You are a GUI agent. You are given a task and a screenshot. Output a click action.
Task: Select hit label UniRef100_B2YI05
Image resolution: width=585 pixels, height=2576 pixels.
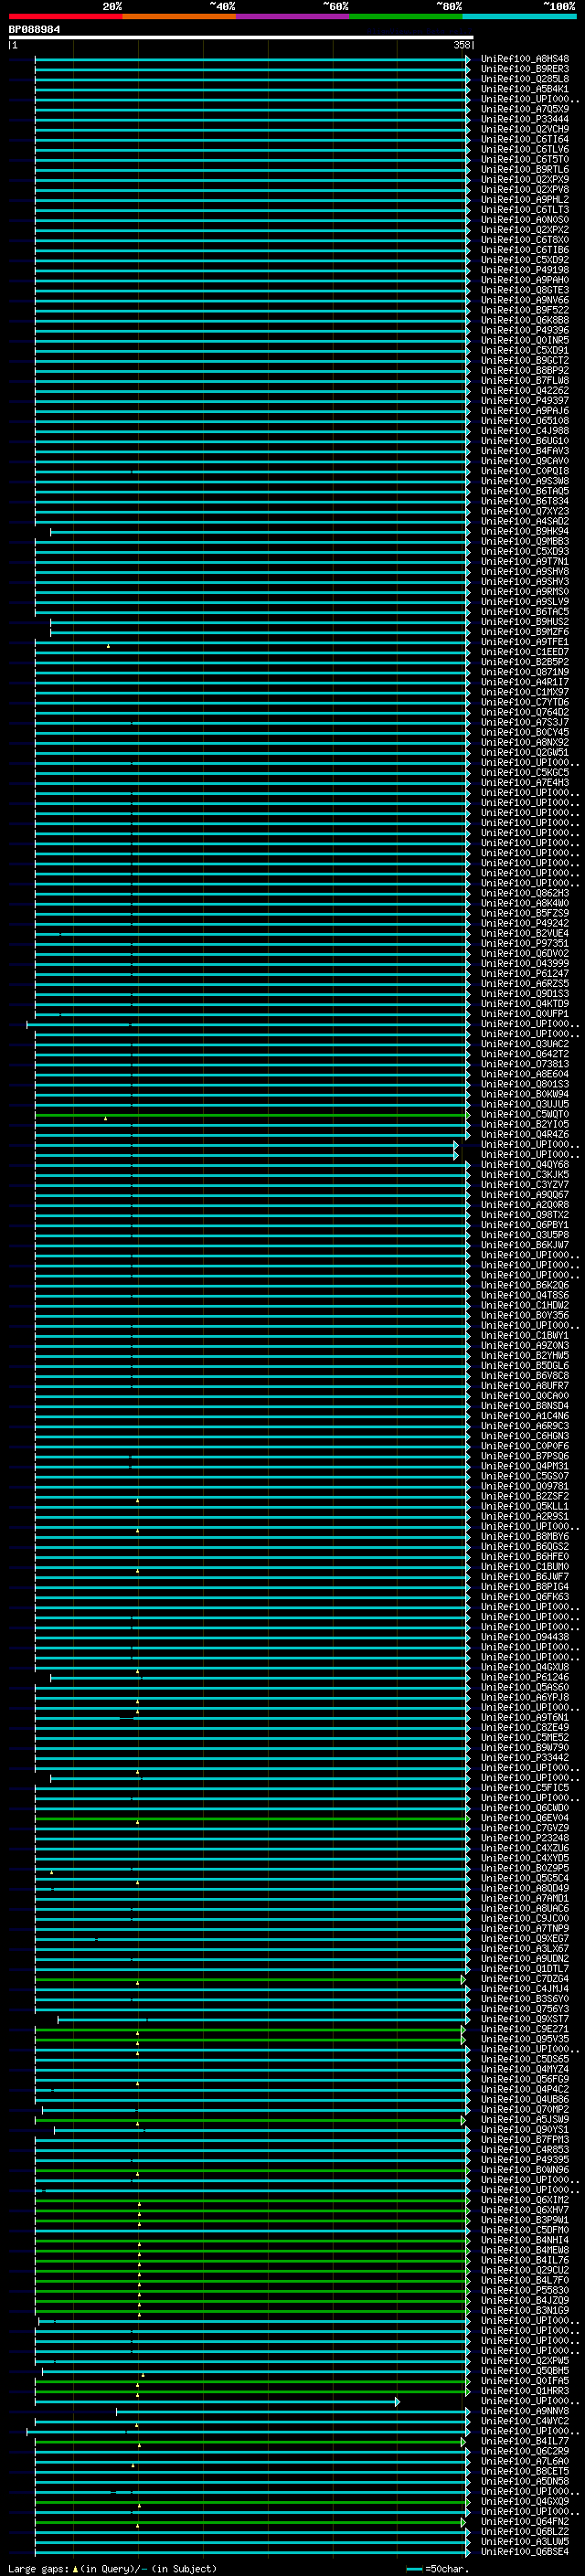525,1124
